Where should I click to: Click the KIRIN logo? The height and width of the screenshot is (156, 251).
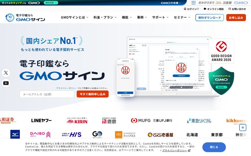click(77, 121)
